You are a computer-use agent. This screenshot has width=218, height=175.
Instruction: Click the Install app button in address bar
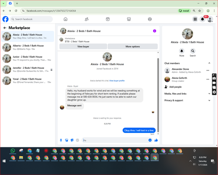184,11
